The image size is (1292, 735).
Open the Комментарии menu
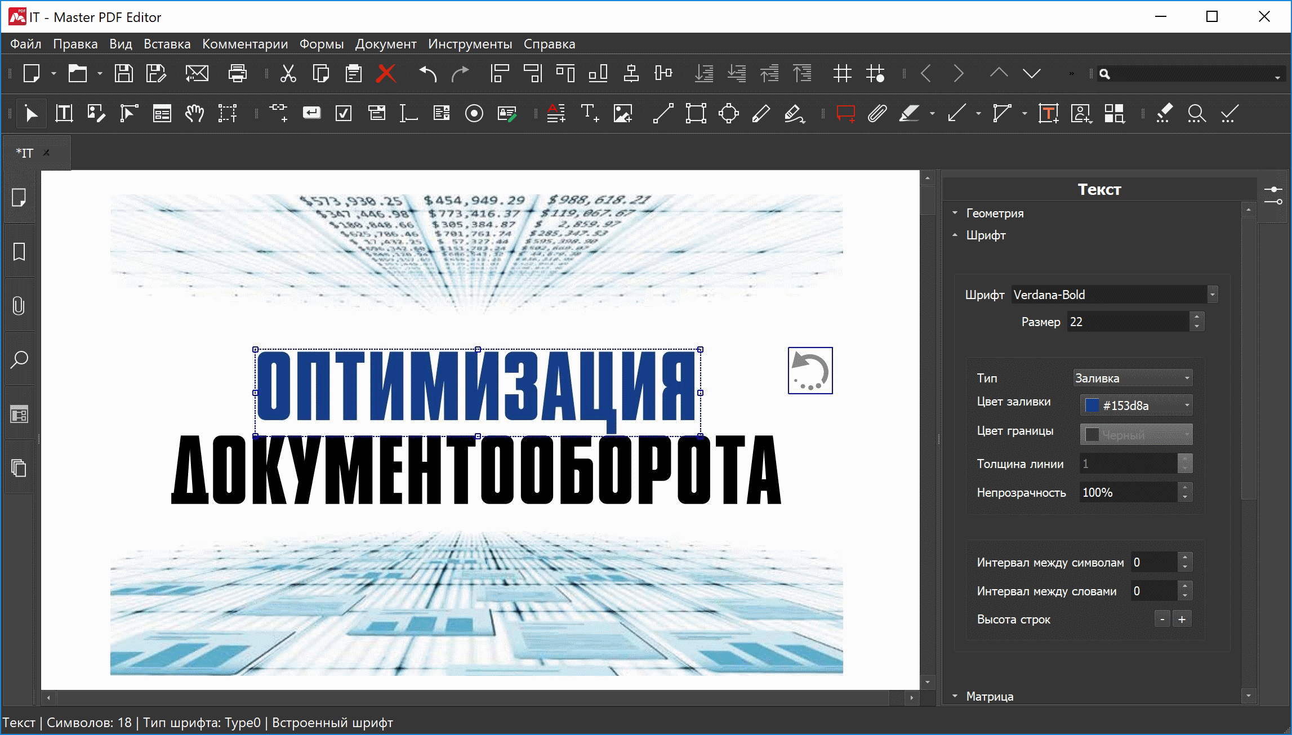point(245,44)
